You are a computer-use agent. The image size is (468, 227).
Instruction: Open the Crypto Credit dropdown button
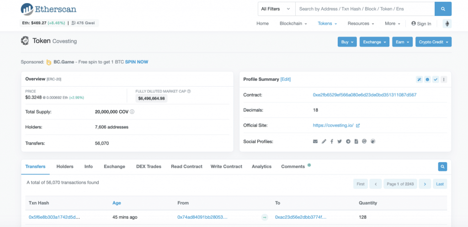click(433, 42)
